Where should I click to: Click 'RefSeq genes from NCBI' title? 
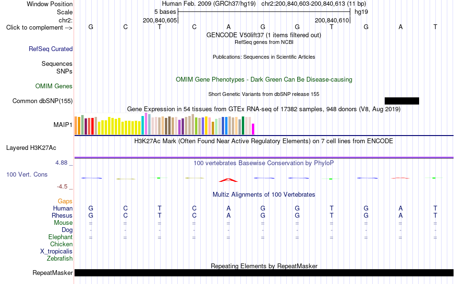tap(264, 42)
